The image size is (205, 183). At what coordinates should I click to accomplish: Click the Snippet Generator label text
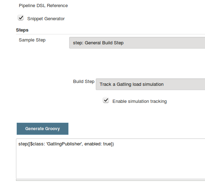46,19
